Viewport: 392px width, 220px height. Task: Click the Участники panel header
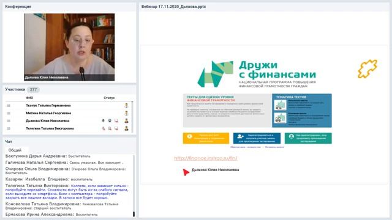(x=15, y=89)
